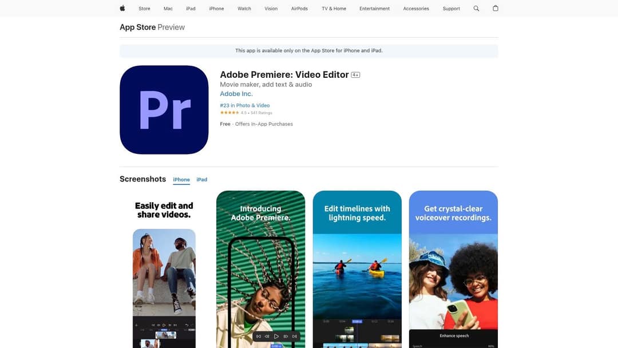Open the AirPods menu
Screen dimensions: 618x348
pos(299,8)
